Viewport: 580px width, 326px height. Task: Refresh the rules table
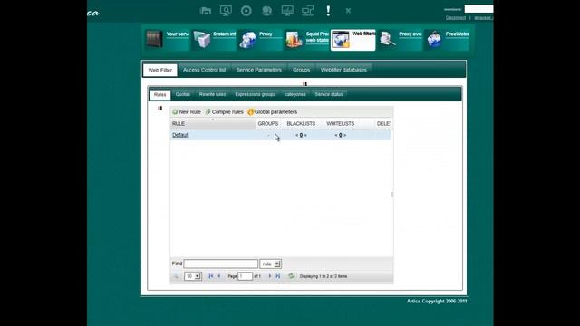[291, 276]
